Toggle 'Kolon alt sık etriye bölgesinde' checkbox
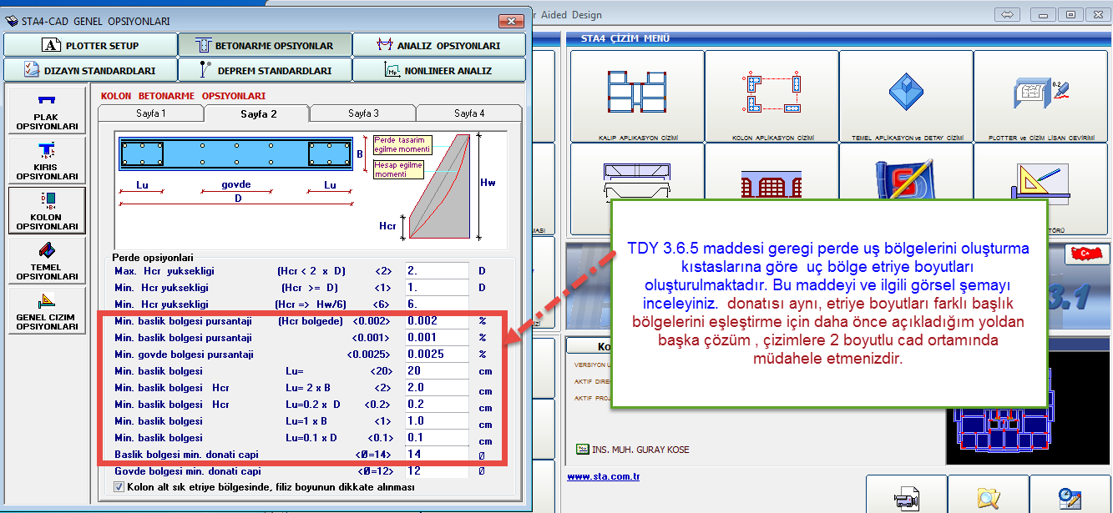This screenshot has width=1113, height=513. pos(118,486)
